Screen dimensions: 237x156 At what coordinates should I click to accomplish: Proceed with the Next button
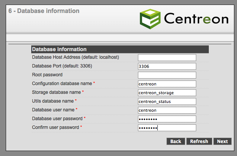[223, 142]
